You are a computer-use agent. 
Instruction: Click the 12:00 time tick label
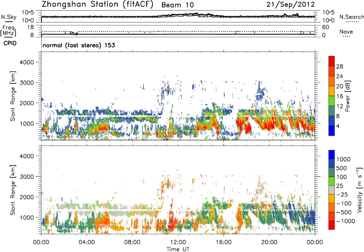(178, 242)
